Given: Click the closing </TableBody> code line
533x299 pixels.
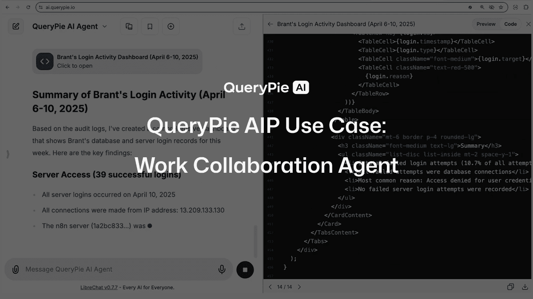Looking at the screenshot, I should (x=358, y=111).
